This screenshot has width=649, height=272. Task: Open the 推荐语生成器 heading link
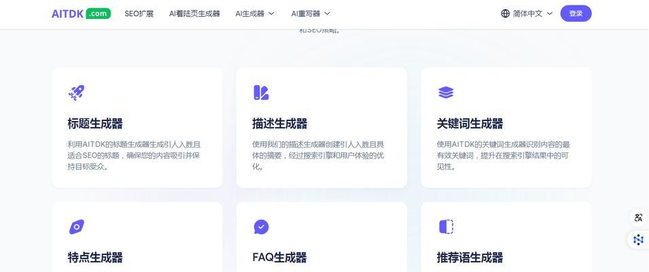470,258
